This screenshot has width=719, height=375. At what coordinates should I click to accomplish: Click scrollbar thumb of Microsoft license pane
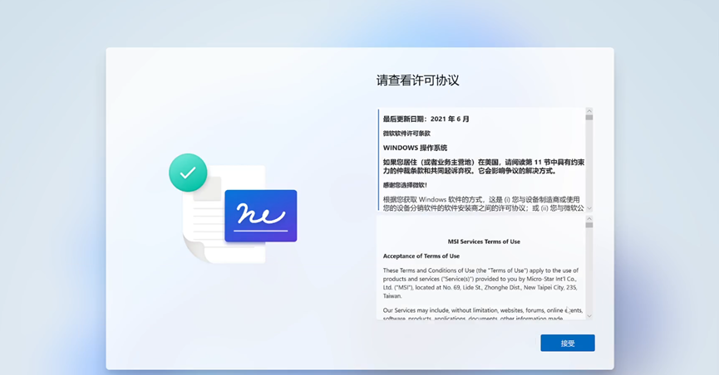pyautogui.click(x=589, y=118)
